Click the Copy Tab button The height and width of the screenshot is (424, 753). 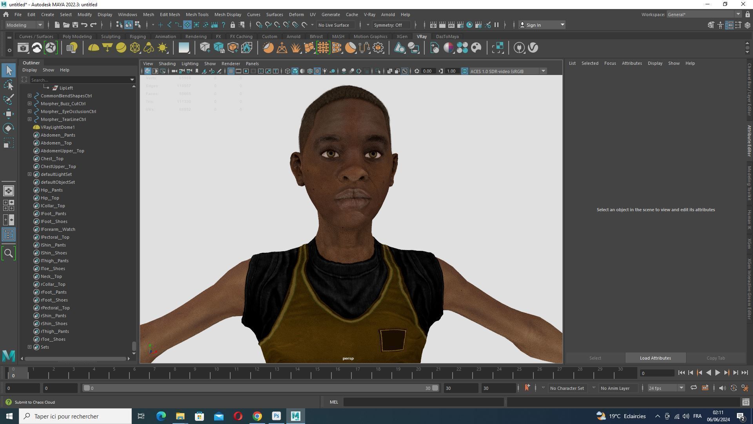[x=716, y=358]
